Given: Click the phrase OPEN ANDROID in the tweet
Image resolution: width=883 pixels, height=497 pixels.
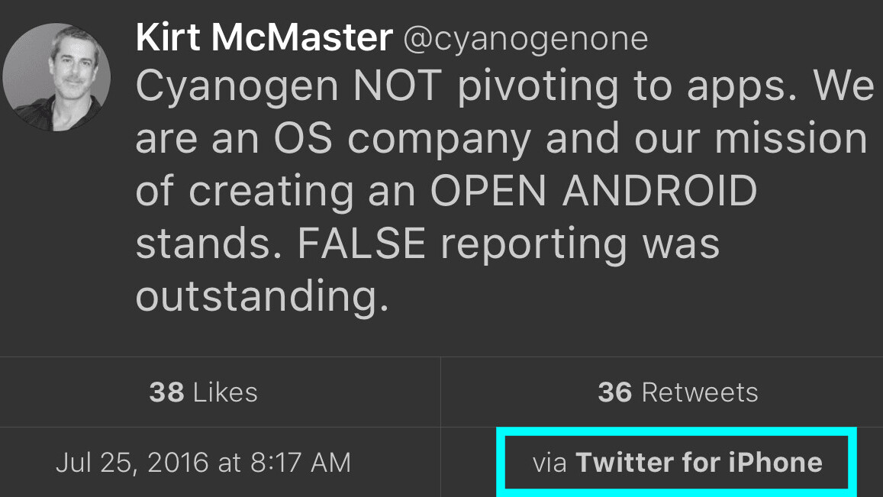Looking at the screenshot, I should [x=593, y=191].
